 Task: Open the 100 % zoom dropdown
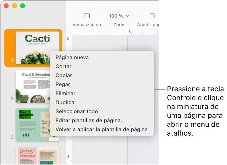coord(119,16)
